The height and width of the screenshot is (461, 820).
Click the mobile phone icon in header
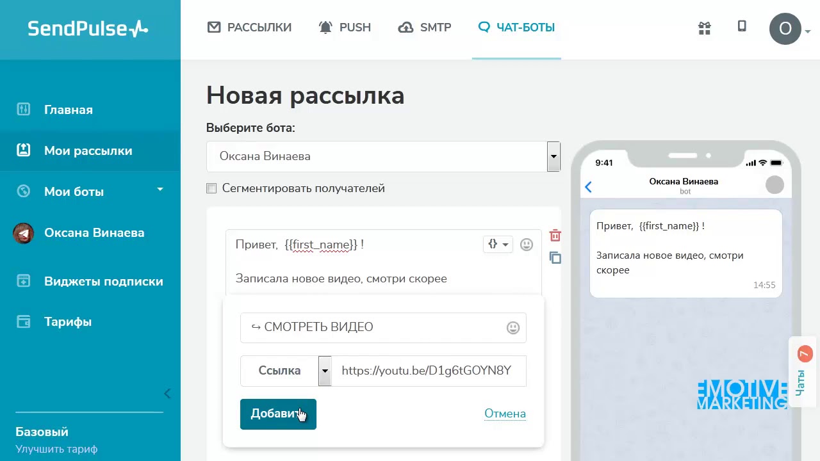(x=742, y=26)
